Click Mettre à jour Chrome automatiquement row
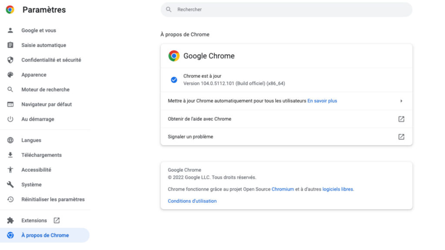The width and height of the screenshot is (445, 250). coord(286,101)
